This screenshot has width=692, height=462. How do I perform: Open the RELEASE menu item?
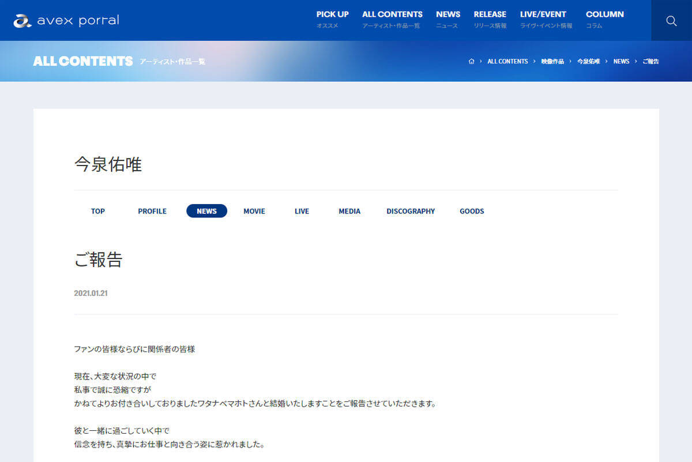(490, 19)
